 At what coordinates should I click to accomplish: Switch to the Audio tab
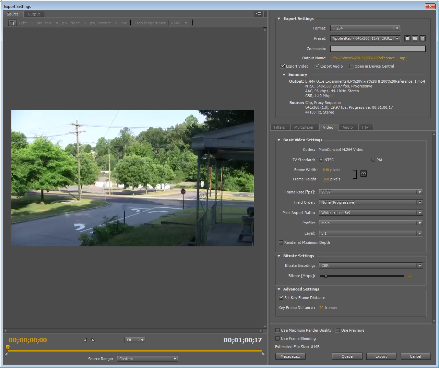click(347, 127)
